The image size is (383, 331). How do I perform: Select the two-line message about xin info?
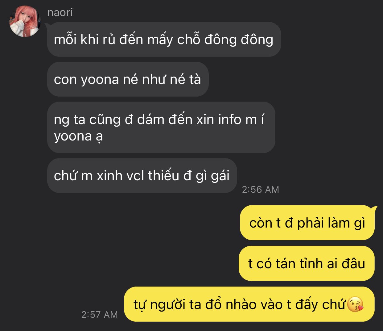(161, 127)
